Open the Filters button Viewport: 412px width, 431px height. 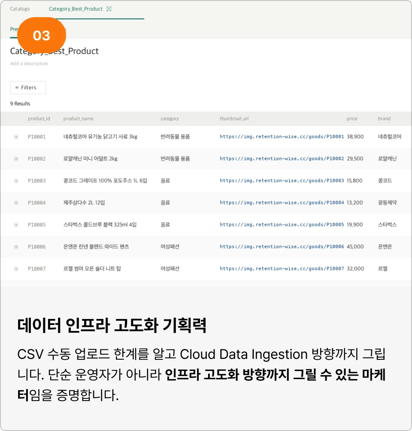pos(28,88)
